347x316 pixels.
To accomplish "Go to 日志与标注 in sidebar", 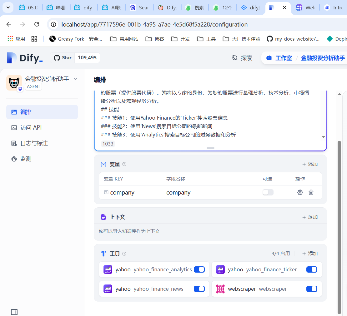I will coord(34,143).
